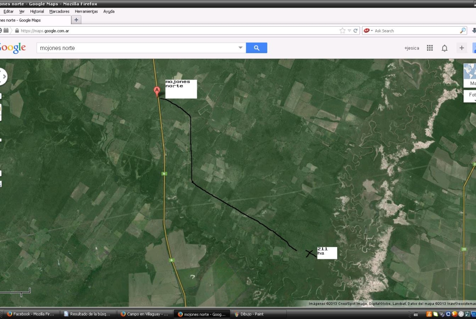This screenshot has width=476, height=319.
Task: Click the +jesica profile link
Action: tap(411, 48)
